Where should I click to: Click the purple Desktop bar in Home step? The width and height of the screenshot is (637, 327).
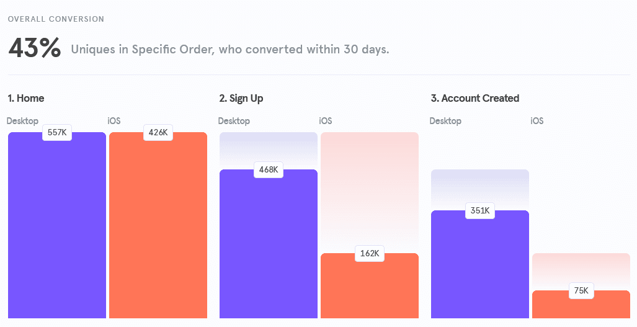coord(57,230)
